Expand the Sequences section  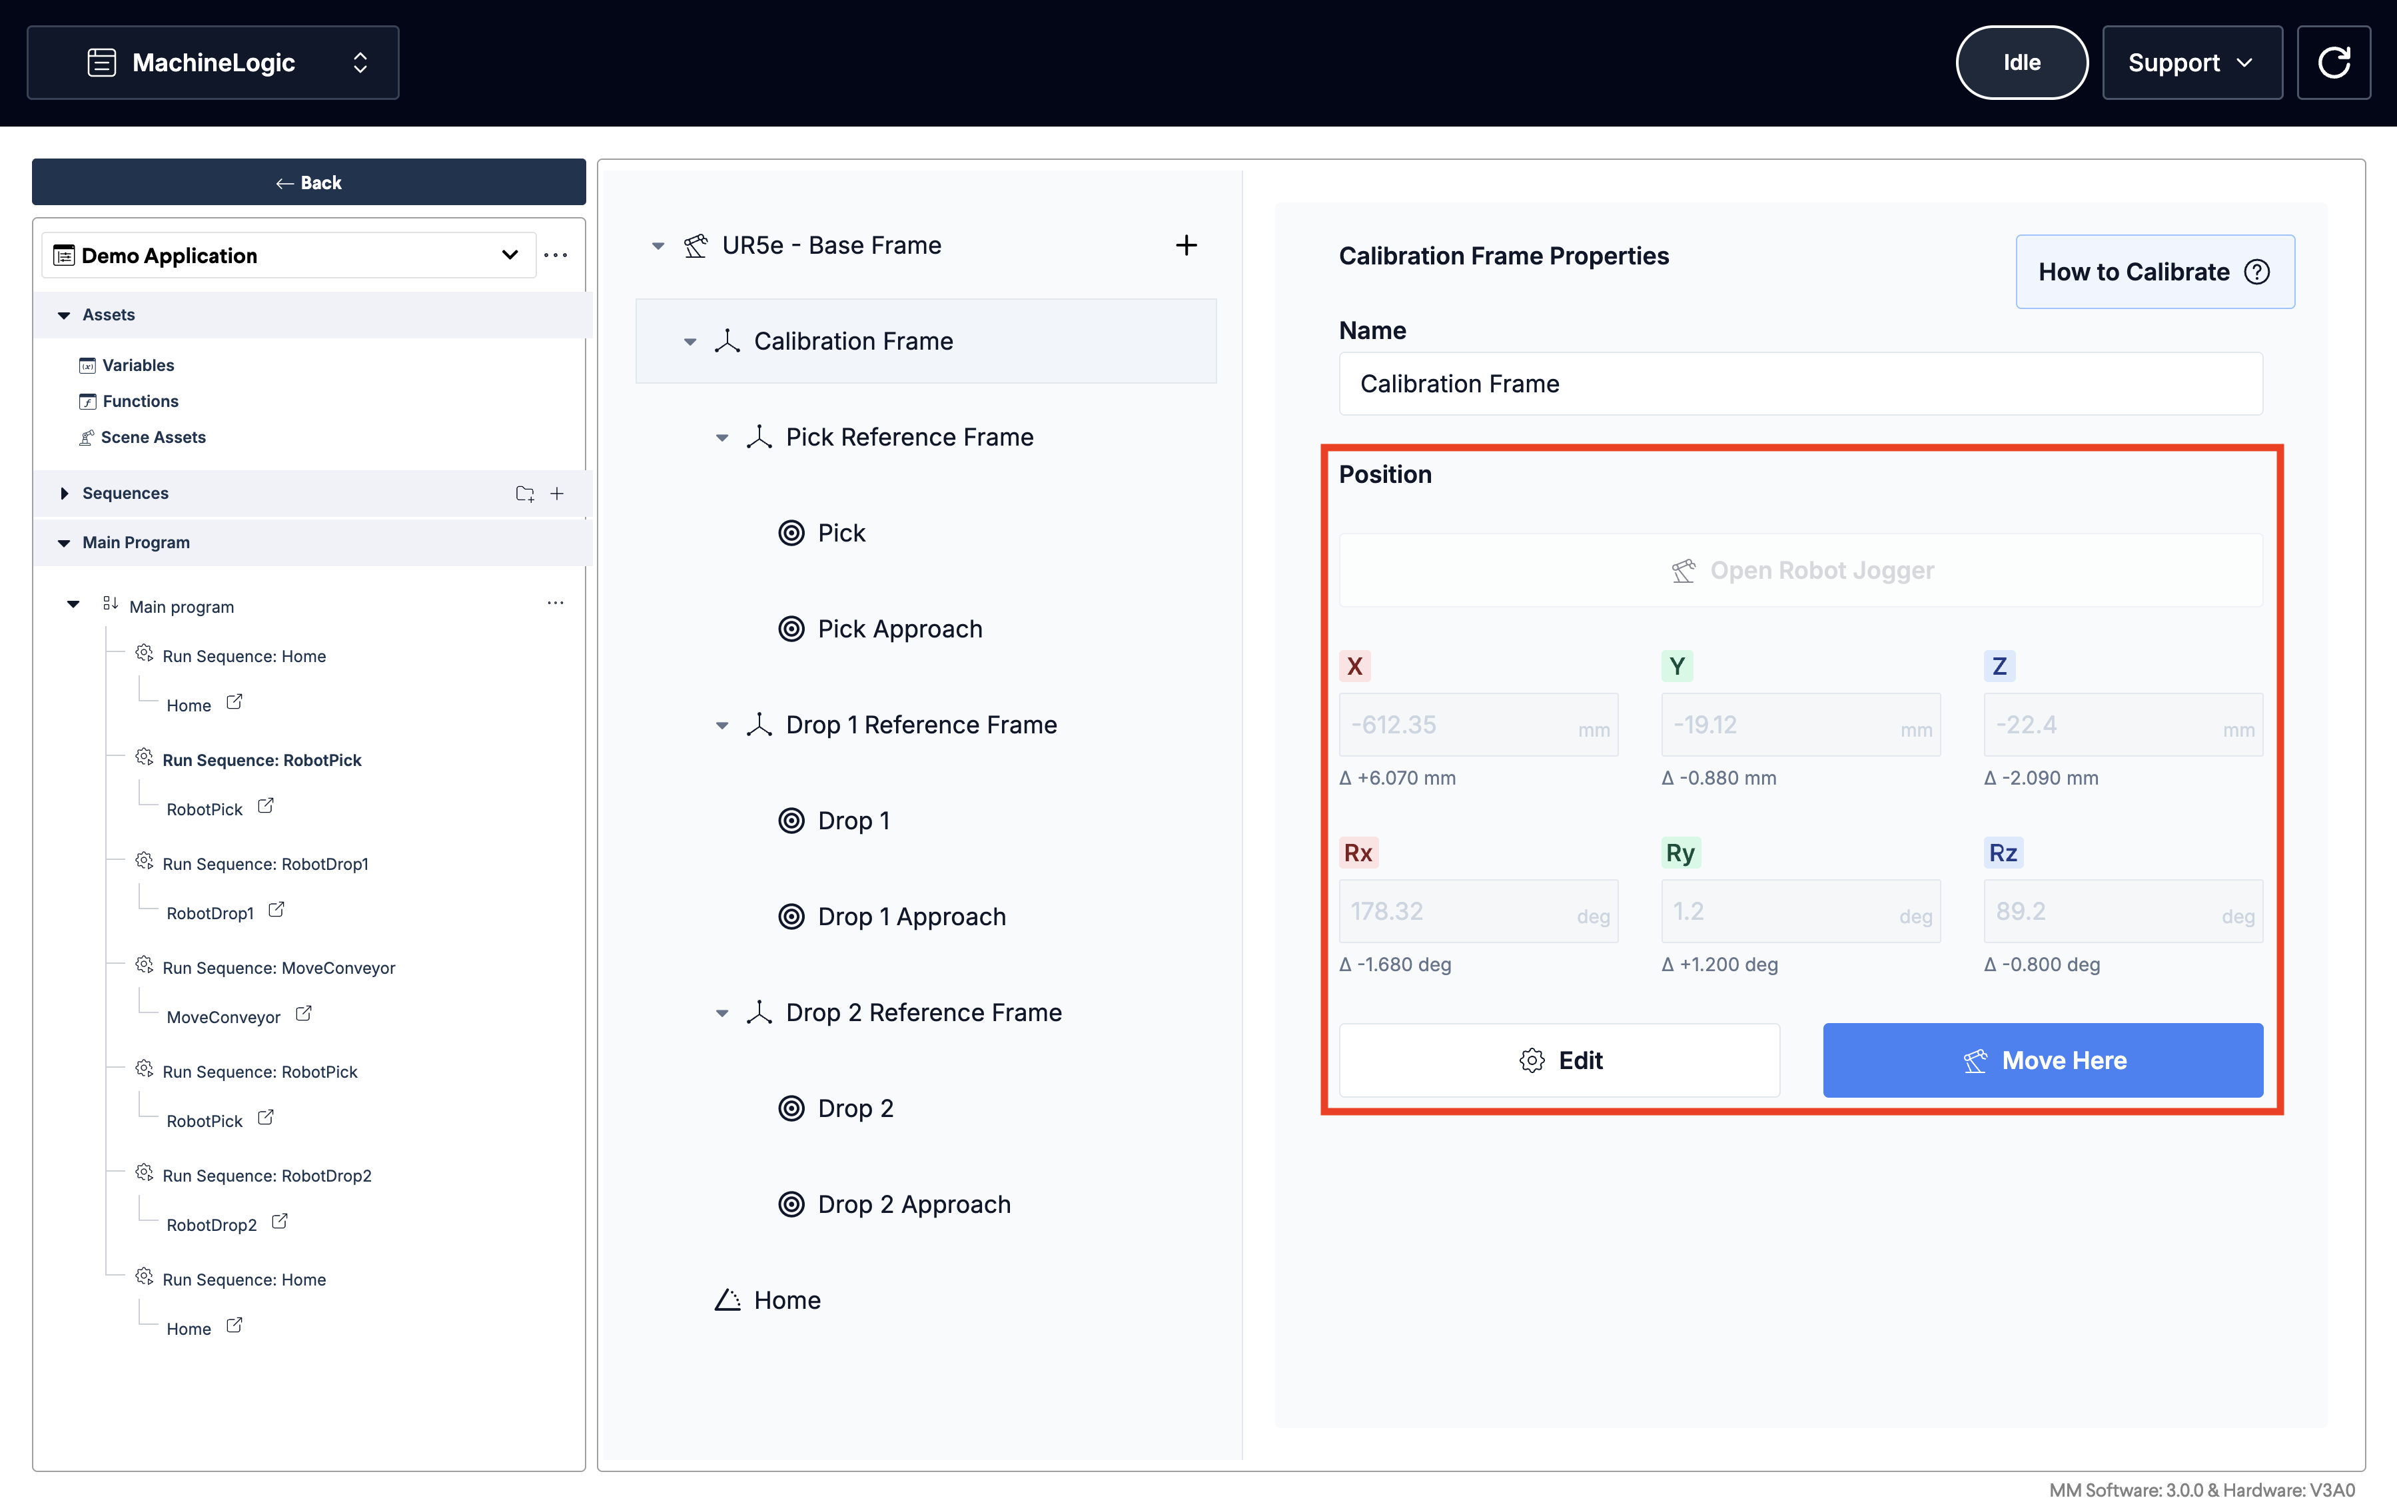coord(64,494)
